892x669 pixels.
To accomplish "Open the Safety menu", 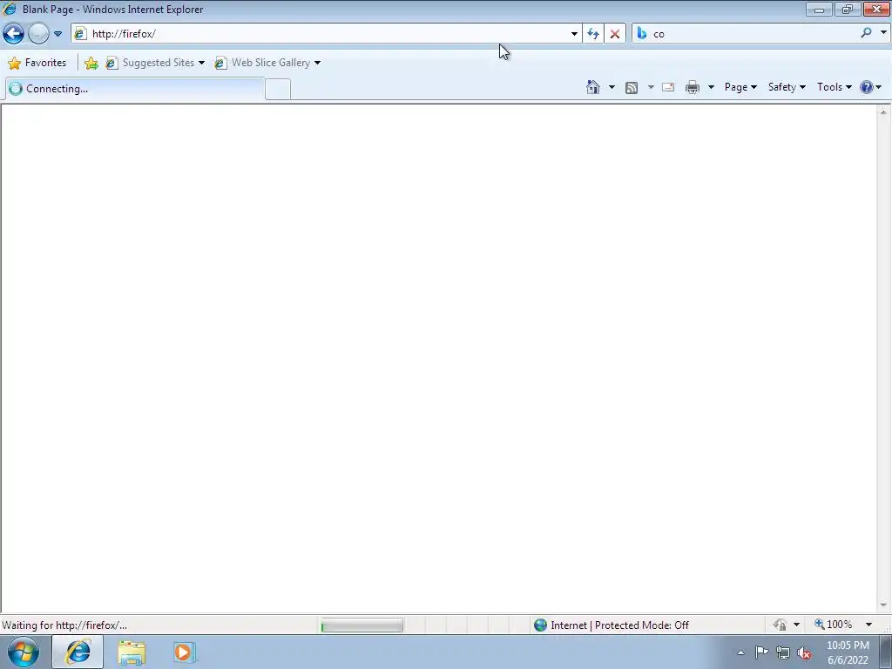I will (x=787, y=87).
